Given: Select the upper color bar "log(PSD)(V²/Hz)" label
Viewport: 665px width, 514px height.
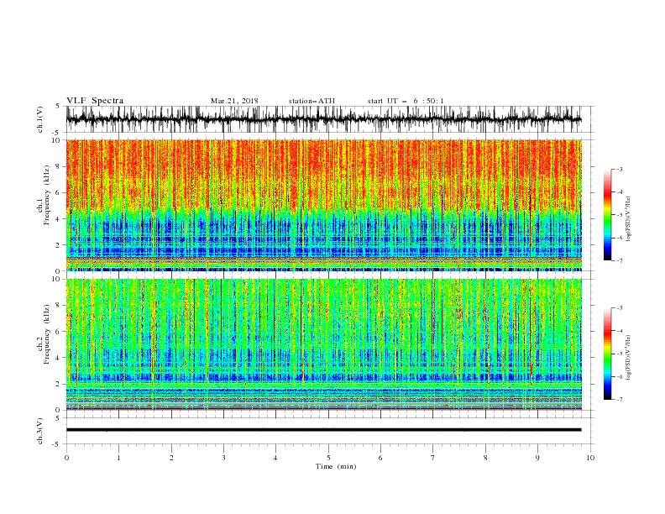Looking at the screenshot, I should (x=628, y=219).
